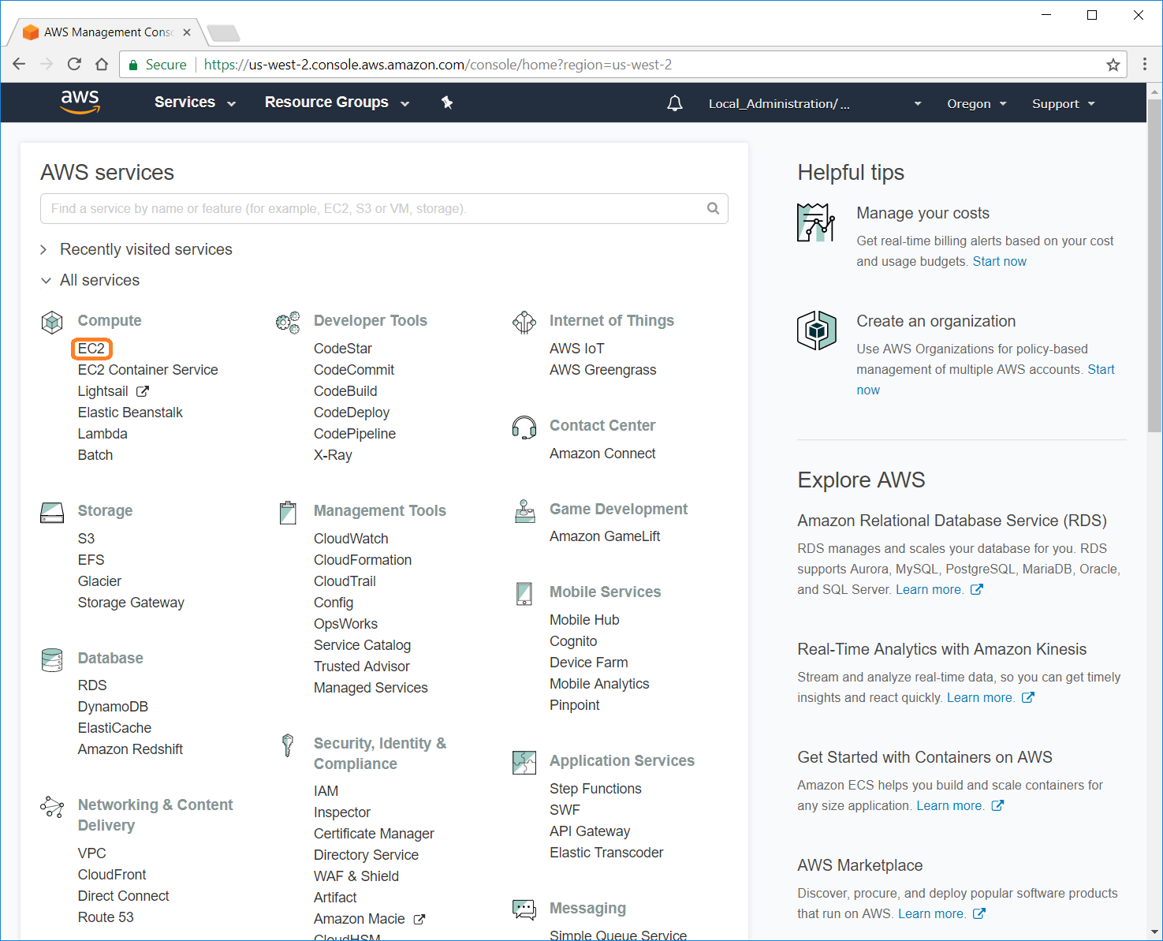Open the Resource Groups dropdown
Screen dimensions: 1163x941
pyautogui.click(x=337, y=103)
